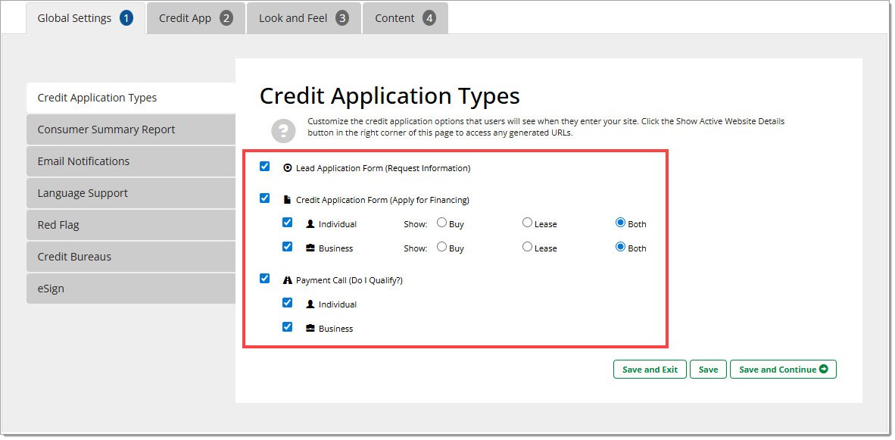The width and height of the screenshot is (895, 440).
Task: Click the Payment Call road icon
Action: (287, 280)
